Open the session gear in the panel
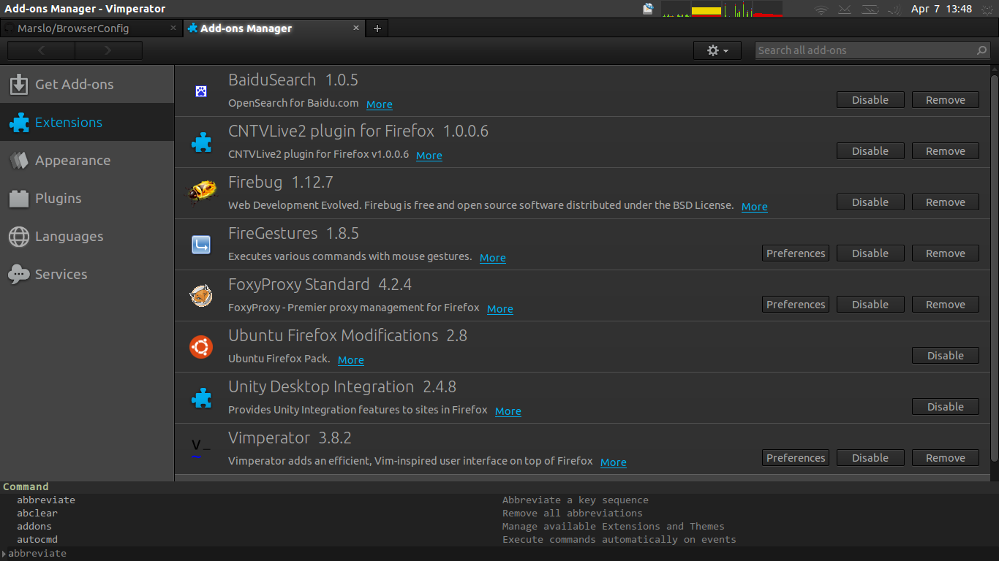 pyautogui.click(x=986, y=9)
